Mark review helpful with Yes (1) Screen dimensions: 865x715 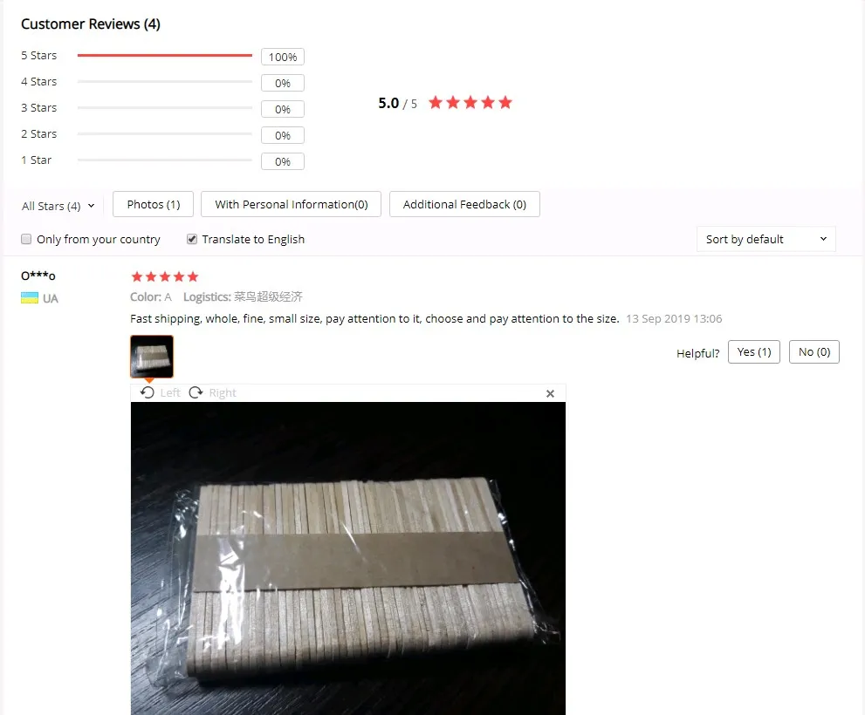[754, 352]
